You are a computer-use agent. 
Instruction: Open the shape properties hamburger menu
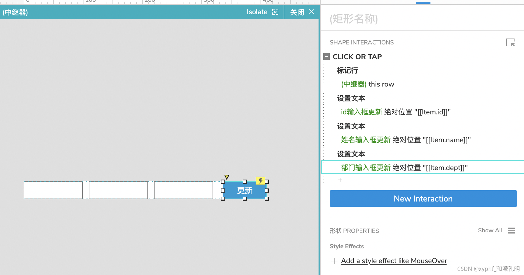point(512,231)
